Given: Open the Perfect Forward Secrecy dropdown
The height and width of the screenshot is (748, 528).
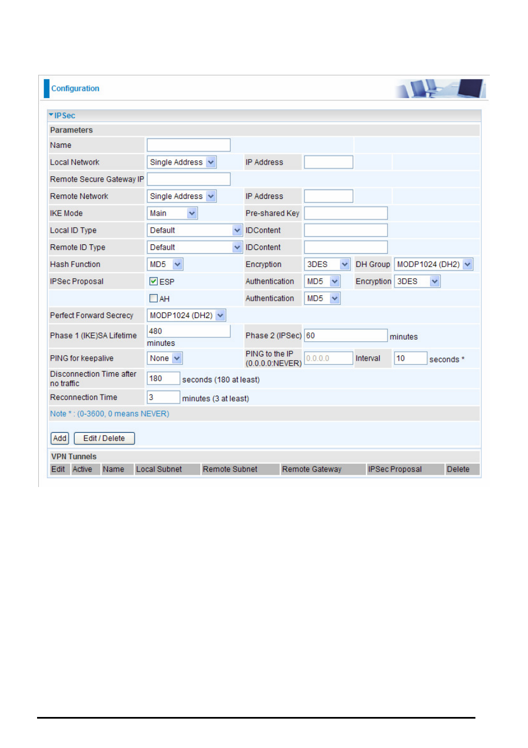Looking at the screenshot, I should coord(187,315).
